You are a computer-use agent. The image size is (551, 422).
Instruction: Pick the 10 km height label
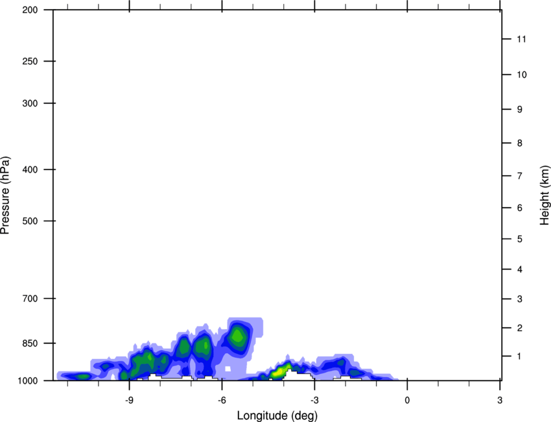click(521, 75)
